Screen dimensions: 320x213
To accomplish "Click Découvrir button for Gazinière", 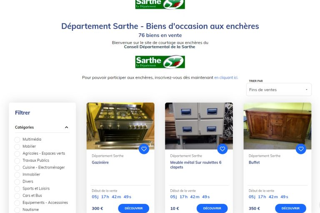I will 134,208.
